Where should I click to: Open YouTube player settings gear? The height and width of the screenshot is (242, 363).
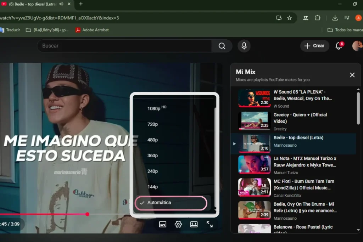pyautogui.click(x=178, y=224)
